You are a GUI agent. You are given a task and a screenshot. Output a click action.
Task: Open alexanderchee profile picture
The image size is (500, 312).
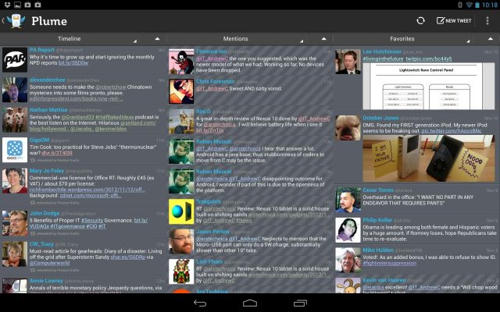15,90
